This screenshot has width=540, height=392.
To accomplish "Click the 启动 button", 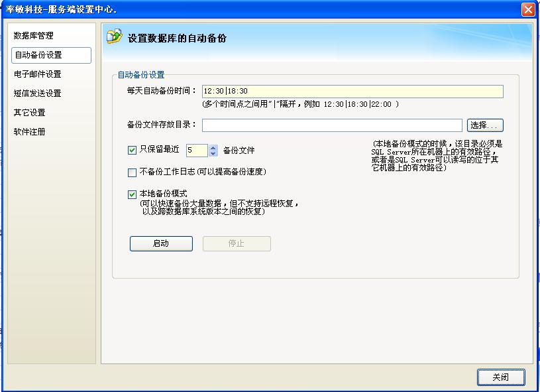I will [161, 243].
